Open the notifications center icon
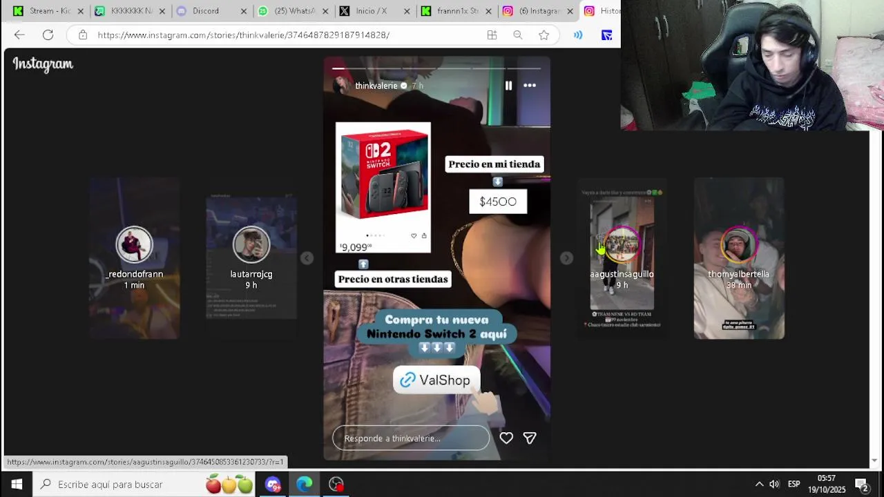 [x=861, y=485]
